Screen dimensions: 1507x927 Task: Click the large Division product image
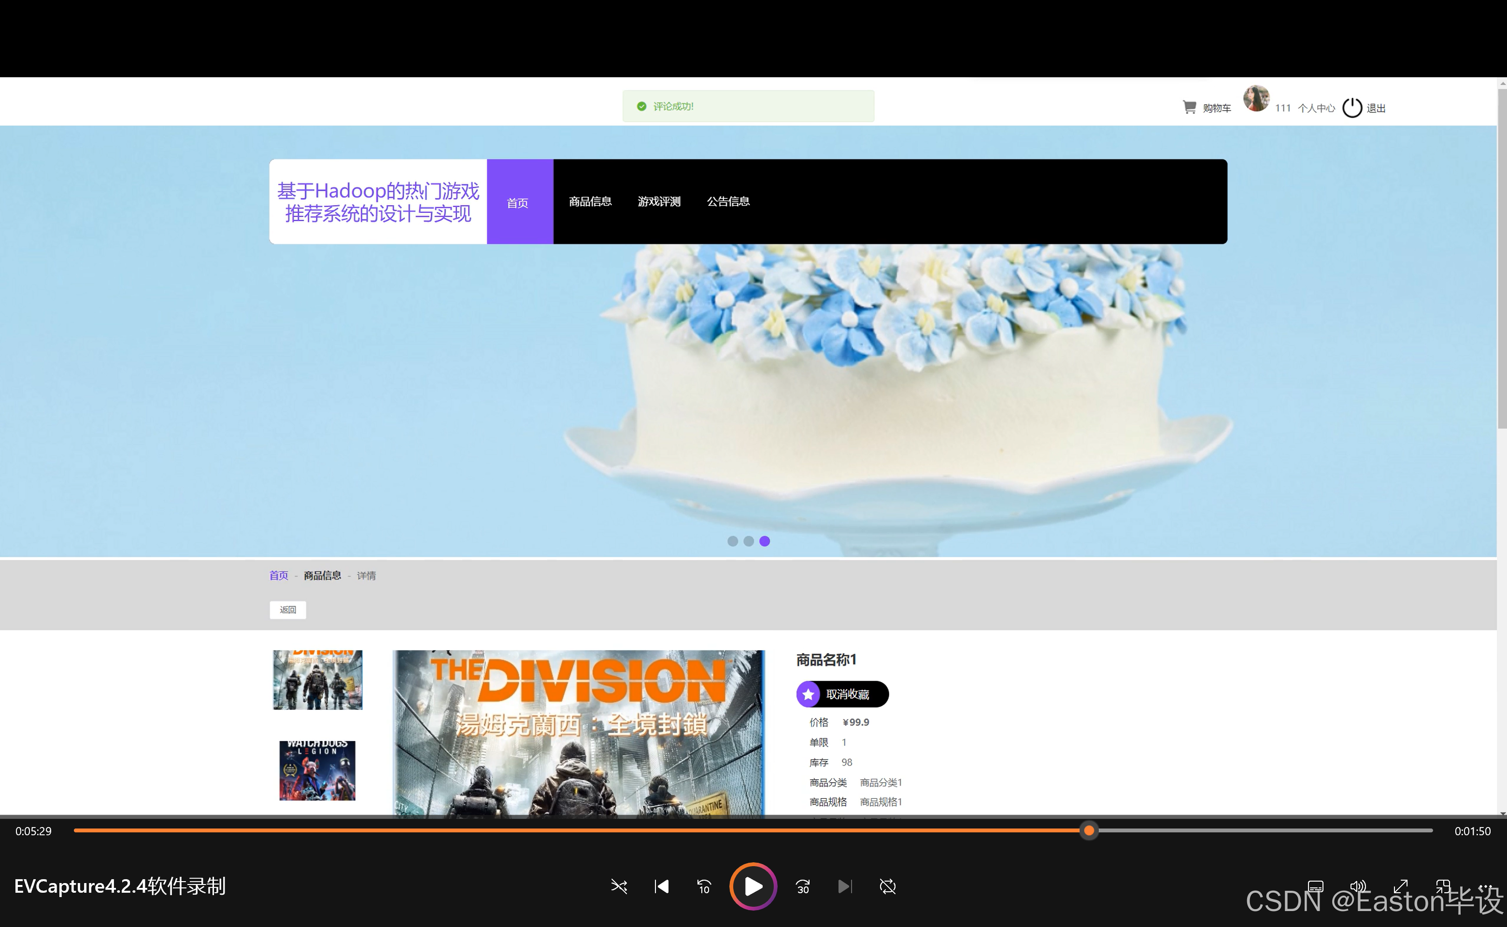[x=578, y=733]
